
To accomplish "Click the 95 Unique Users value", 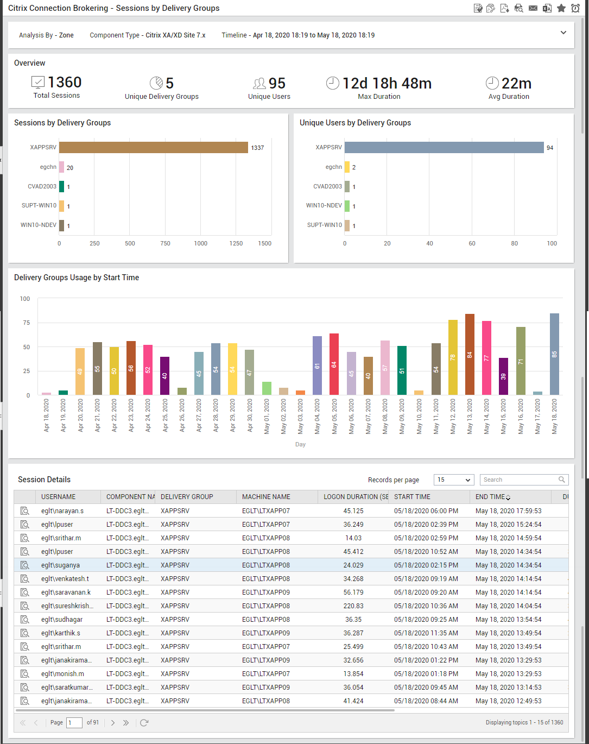I will (x=277, y=83).
